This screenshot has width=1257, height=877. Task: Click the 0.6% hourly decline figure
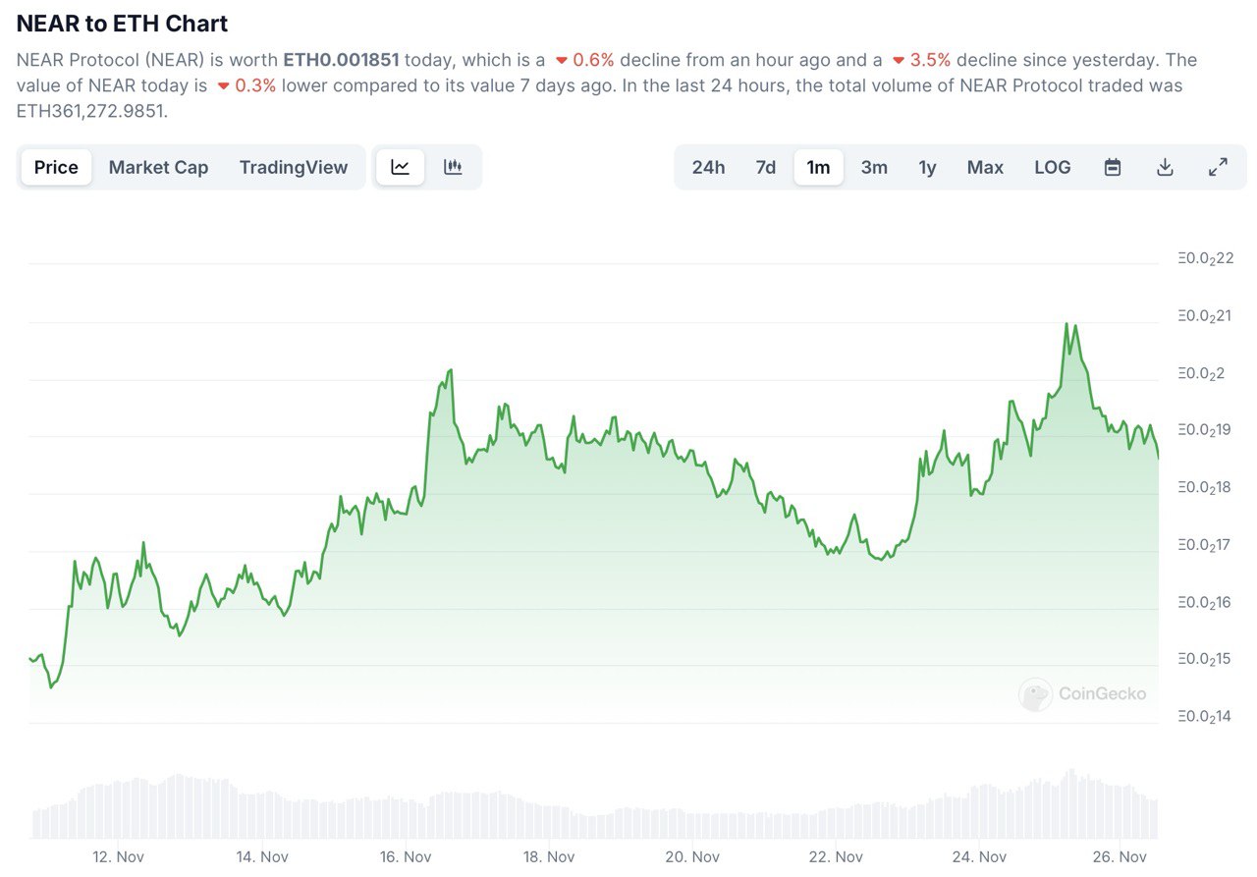click(593, 60)
